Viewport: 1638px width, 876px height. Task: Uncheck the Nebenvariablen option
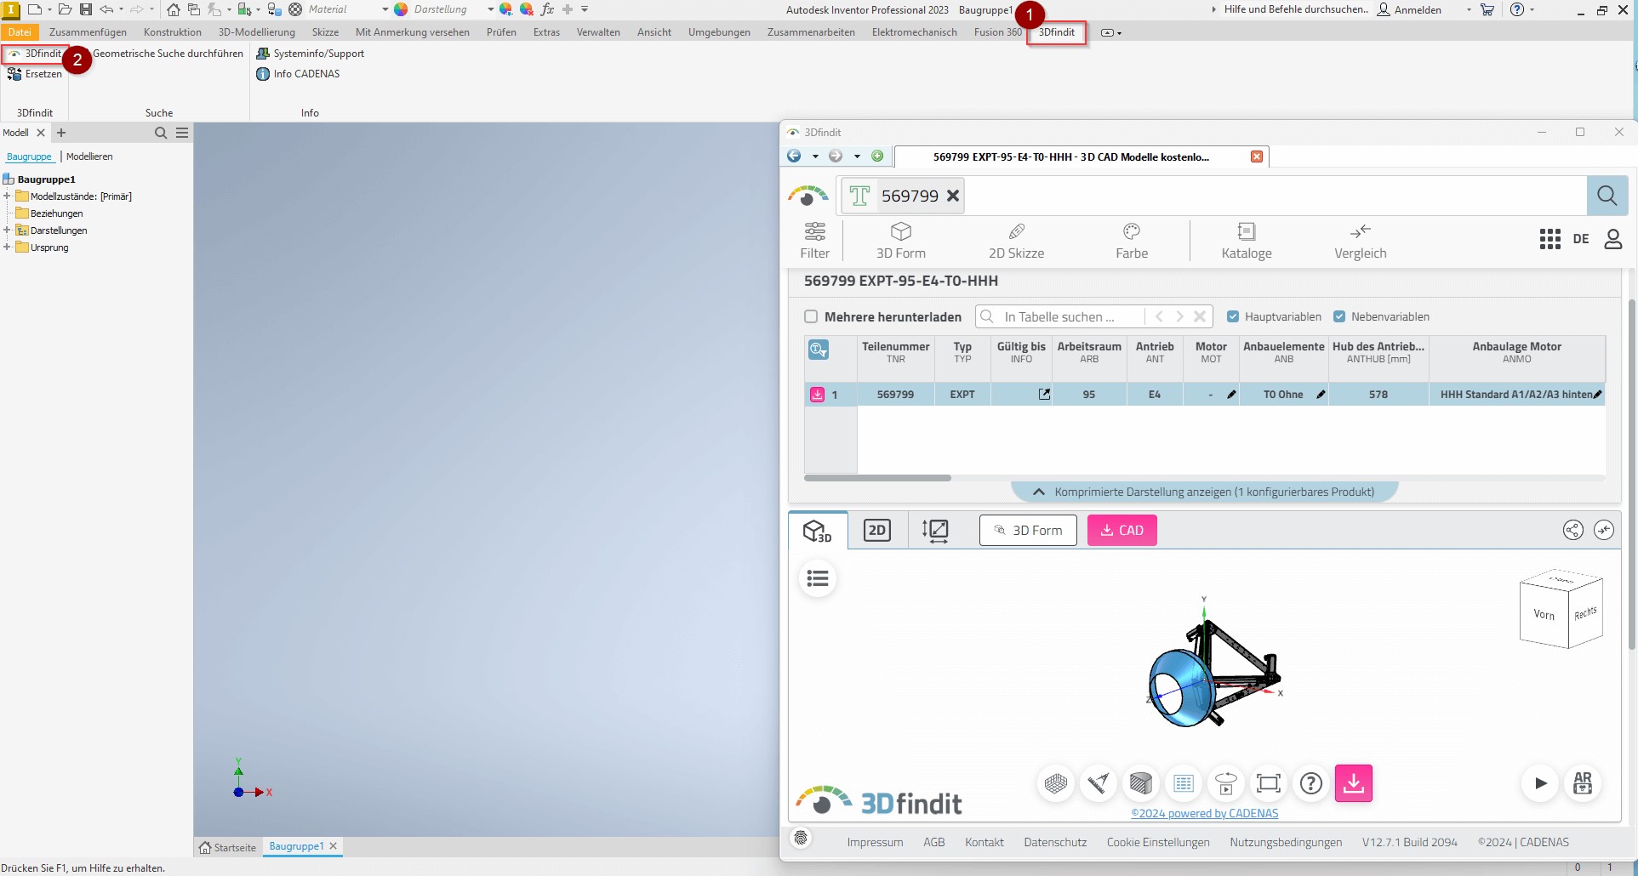[1340, 316]
